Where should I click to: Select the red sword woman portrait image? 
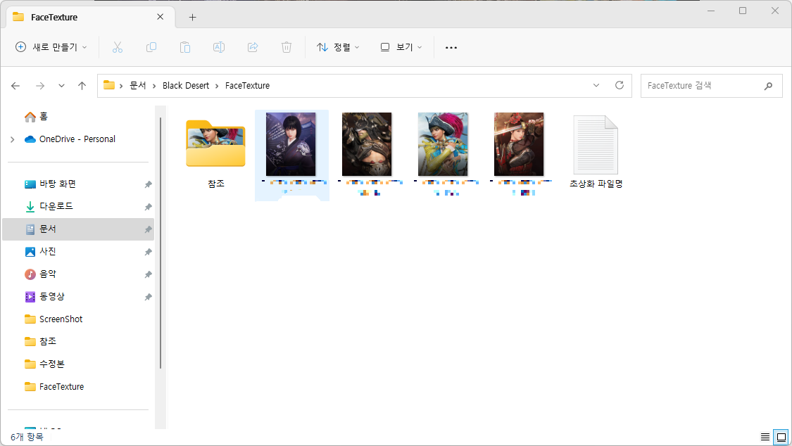tap(519, 144)
